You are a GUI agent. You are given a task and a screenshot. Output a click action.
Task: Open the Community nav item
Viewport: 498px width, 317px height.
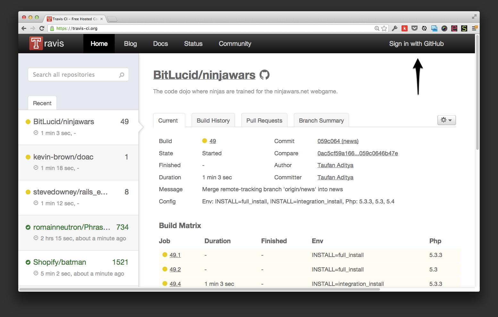(x=235, y=44)
